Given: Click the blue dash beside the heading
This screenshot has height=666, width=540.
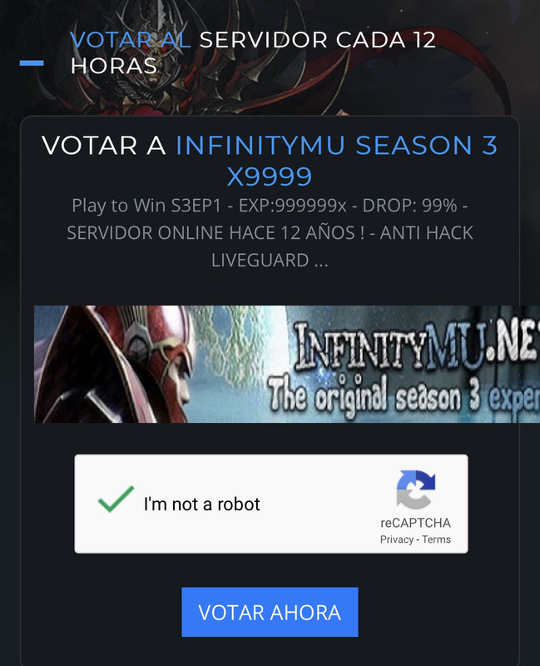Looking at the screenshot, I should (32, 63).
